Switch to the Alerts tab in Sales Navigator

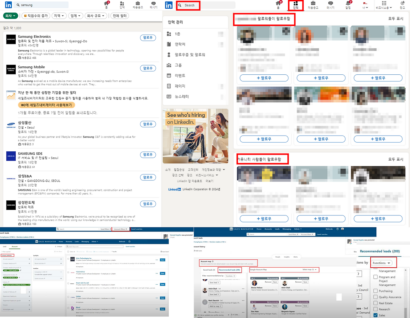point(295,257)
